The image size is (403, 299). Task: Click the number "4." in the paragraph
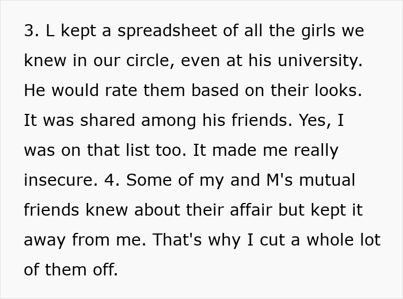pyautogui.click(x=111, y=181)
